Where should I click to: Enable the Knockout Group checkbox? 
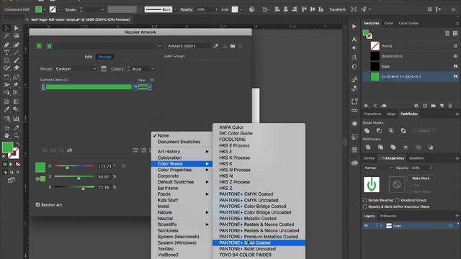[398, 200]
